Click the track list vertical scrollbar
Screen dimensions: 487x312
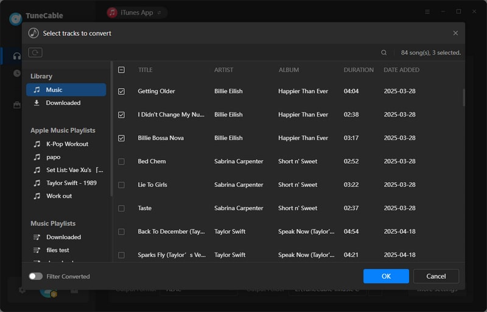464,98
